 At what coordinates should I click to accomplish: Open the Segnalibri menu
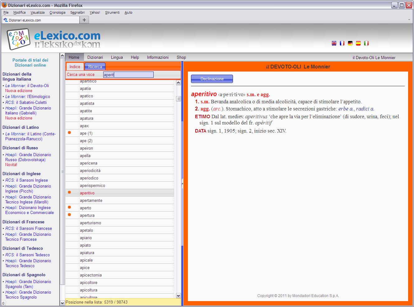tap(77, 12)
